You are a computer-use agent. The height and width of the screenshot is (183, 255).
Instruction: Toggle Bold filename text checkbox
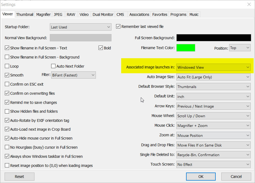pyautogui.click(x=101, y=48)
